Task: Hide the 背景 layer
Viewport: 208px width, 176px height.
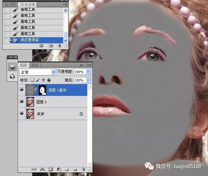Action: (x=22, y=113)
